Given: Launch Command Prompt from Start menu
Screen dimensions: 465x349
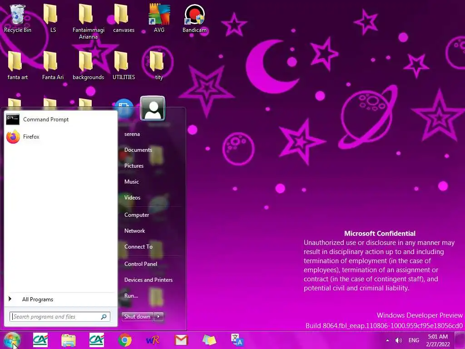Looking at the screenshot, I should tap(61, 120).
